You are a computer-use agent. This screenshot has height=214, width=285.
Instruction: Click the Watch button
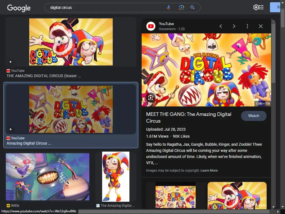point(254,116)
